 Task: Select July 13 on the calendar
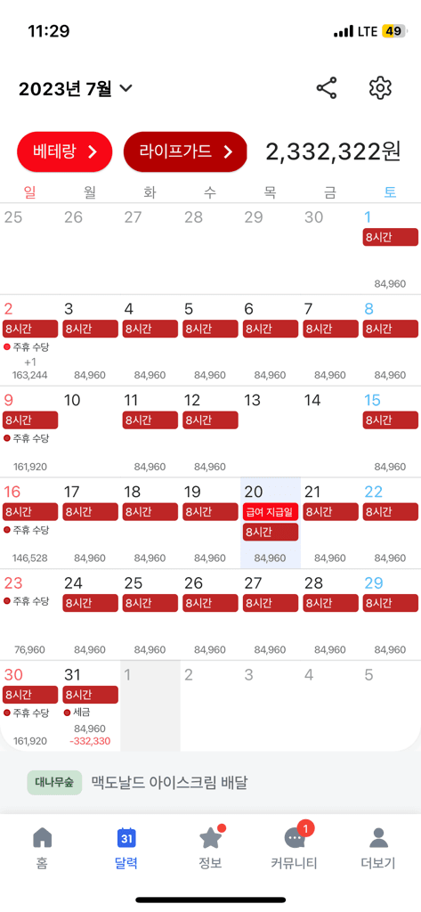coord(271,432)
